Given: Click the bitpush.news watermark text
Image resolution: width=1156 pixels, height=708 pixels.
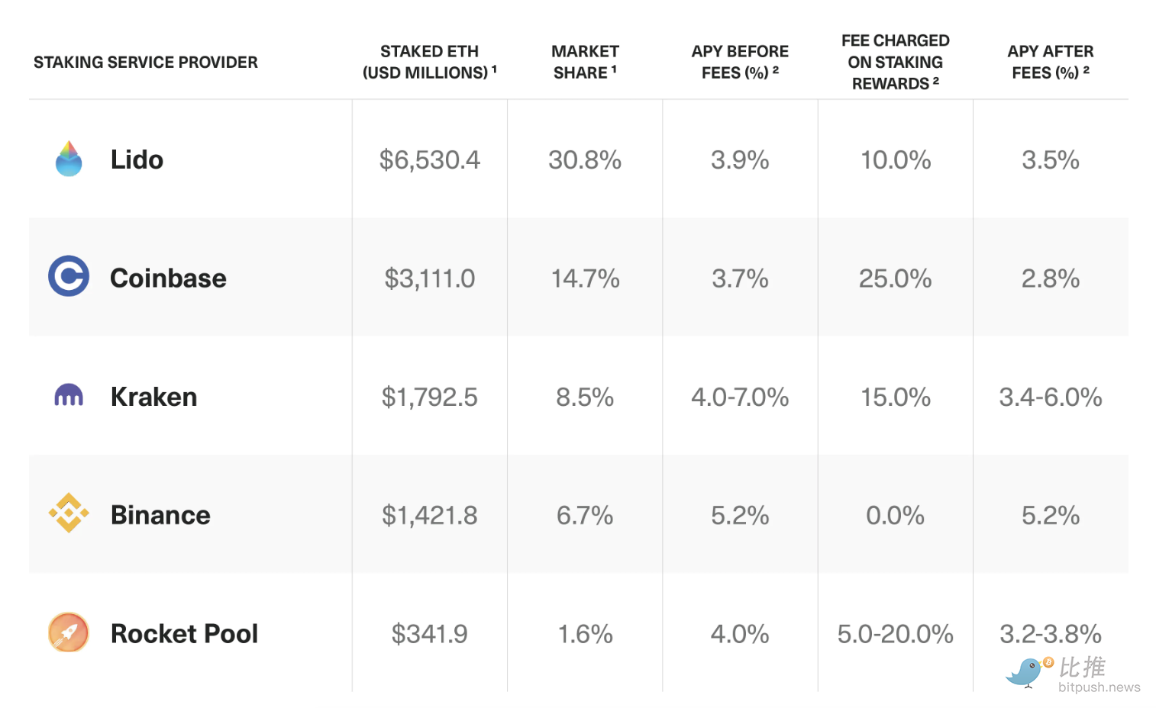Looking at the screenshot, I should click(x=1099, y=687).
